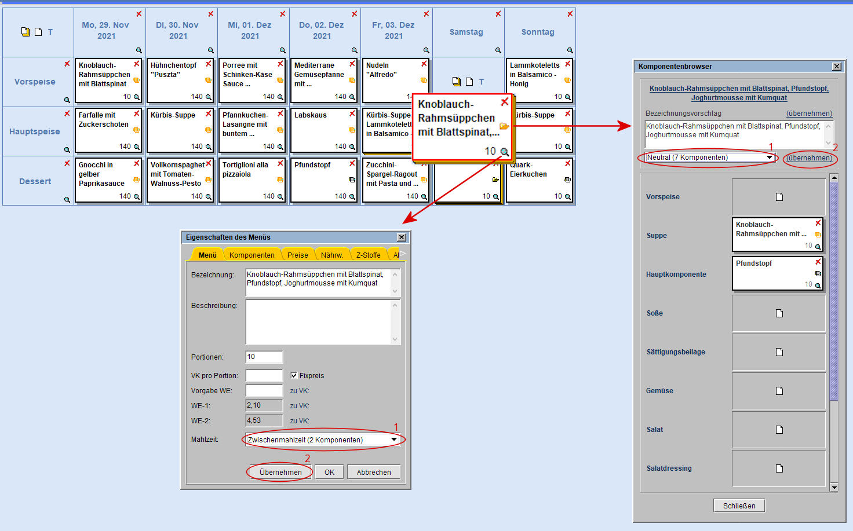Remove the Hühnchentopf "Puszta" card
This screenshot has height=531, width=853.
[x=209, y=64]
